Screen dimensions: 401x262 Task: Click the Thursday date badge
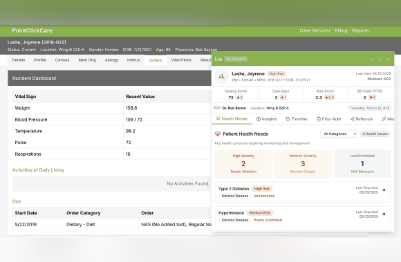pyautogui.click(x=370, y=108)
